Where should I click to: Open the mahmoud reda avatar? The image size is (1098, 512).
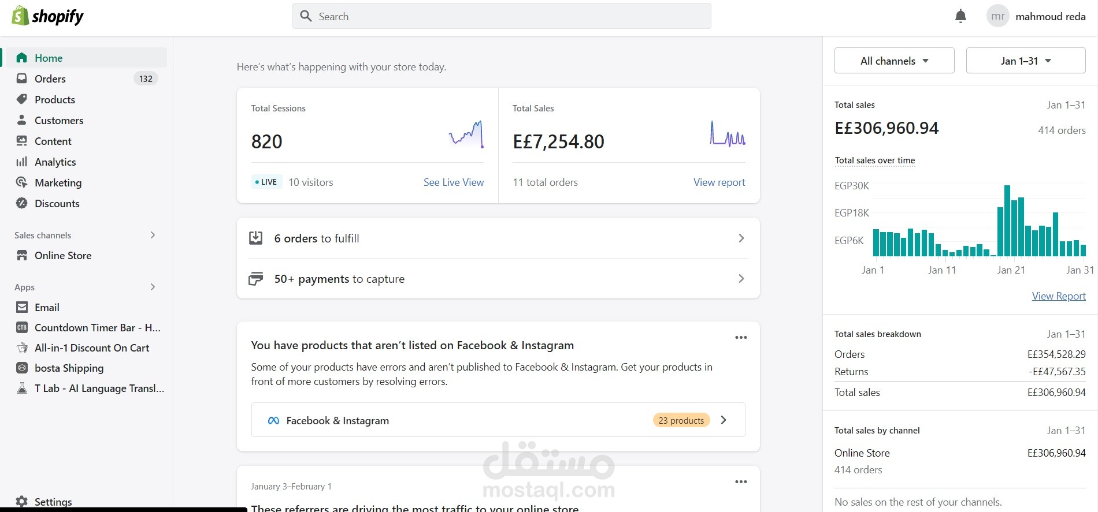tap(997, 16)
